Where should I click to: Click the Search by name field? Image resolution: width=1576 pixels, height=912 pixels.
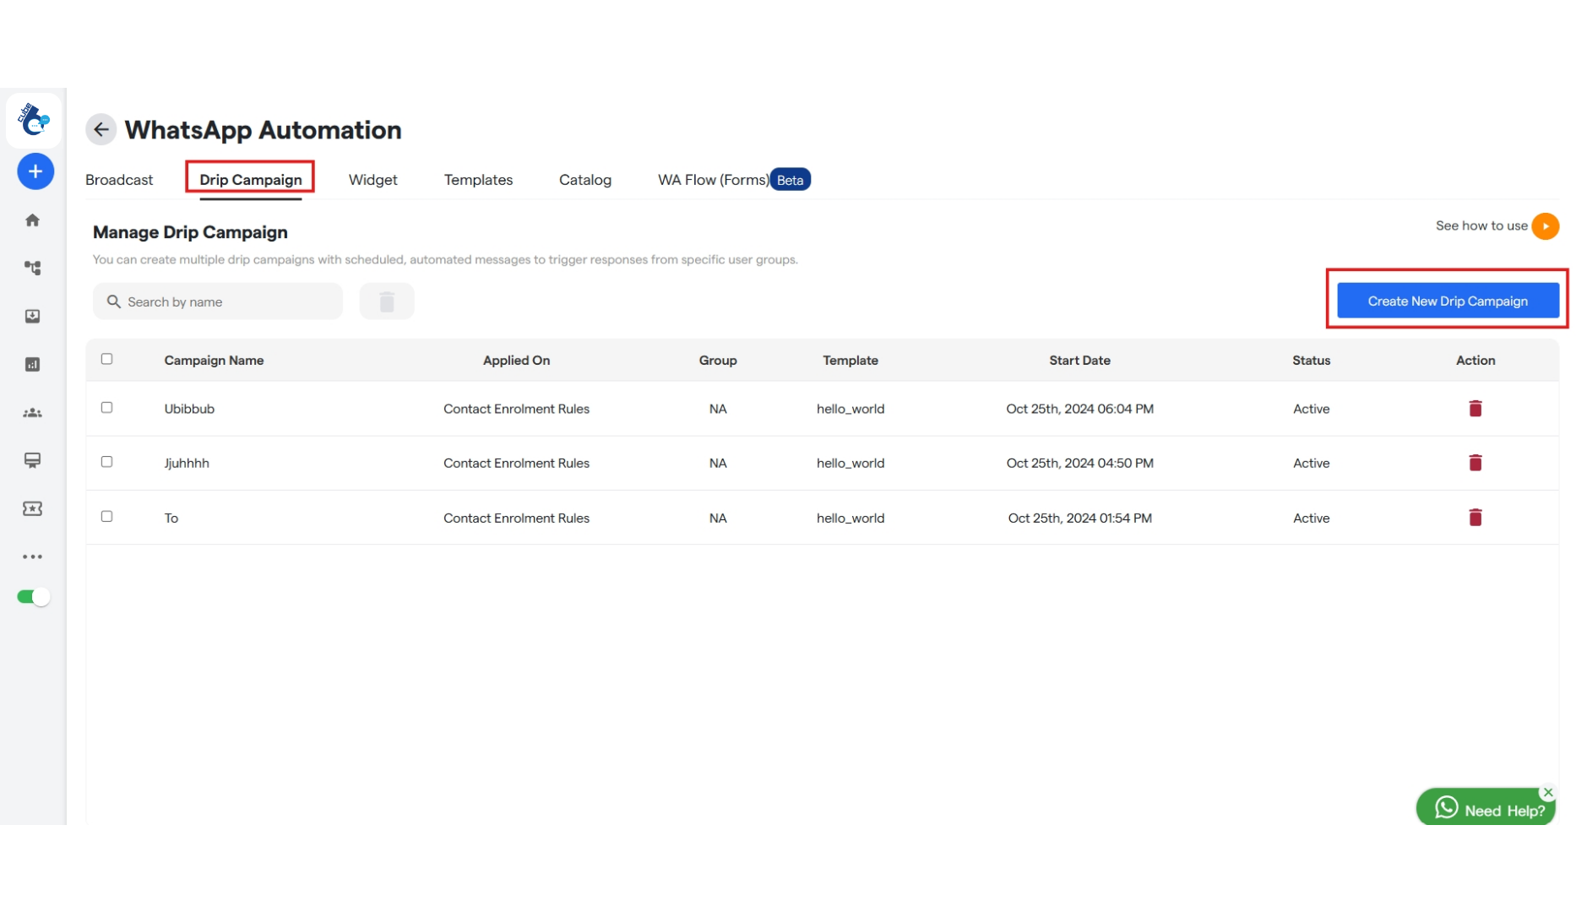(218, 301)
